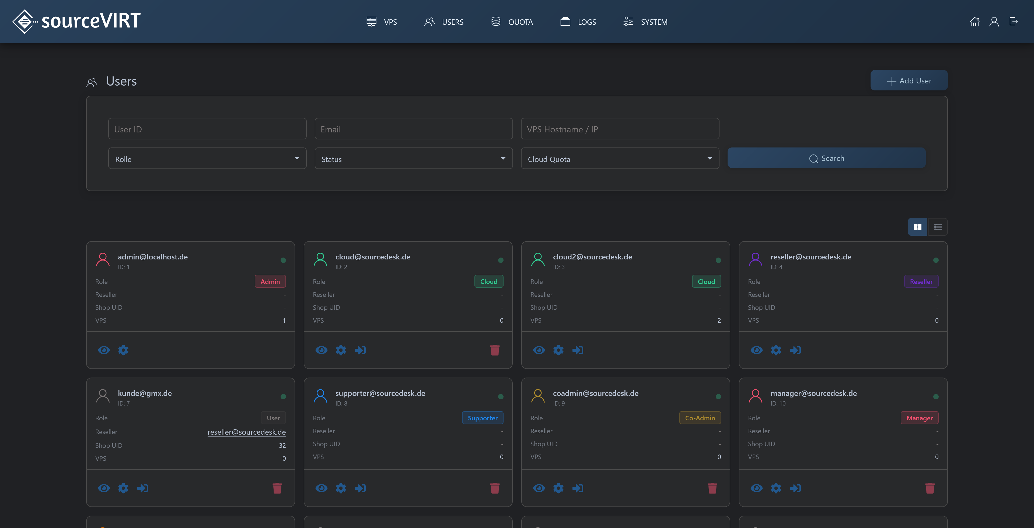1034x528 pixels.
Task: View details eye for cloud2@sourcedesk.de
Action: point(539,350)
